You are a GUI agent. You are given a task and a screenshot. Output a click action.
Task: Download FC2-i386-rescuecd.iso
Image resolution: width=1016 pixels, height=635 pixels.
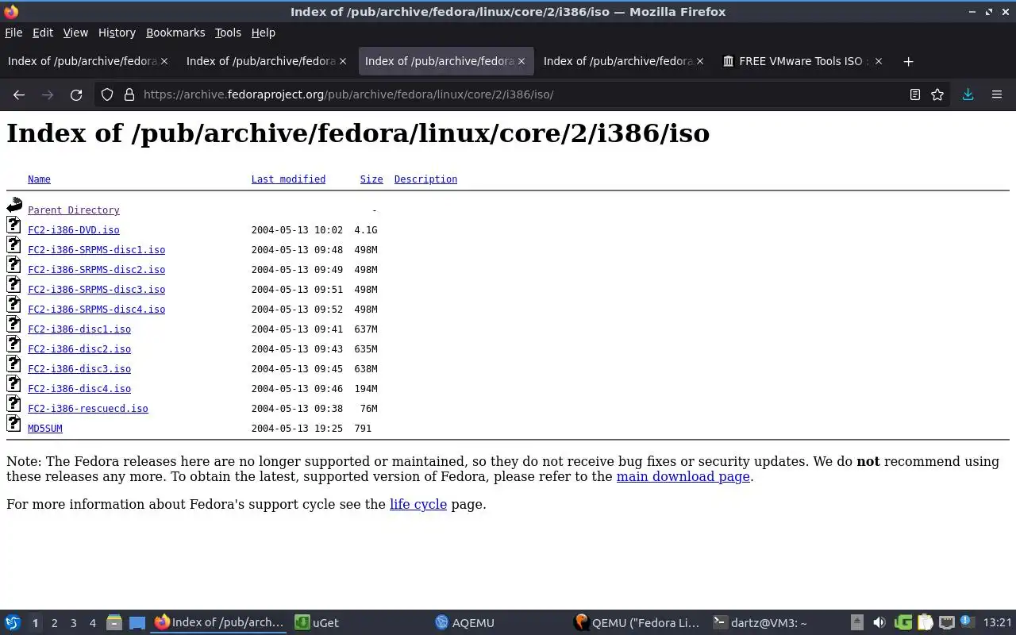point(88,409)
